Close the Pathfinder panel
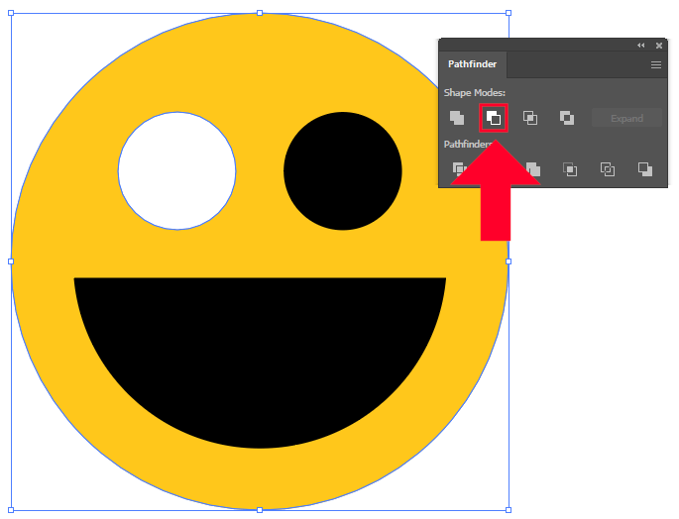The image size is (679, 519). pos(658,46)
